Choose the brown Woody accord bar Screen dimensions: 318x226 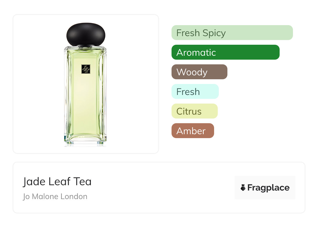pyautogui.click(x=199, y=72)
